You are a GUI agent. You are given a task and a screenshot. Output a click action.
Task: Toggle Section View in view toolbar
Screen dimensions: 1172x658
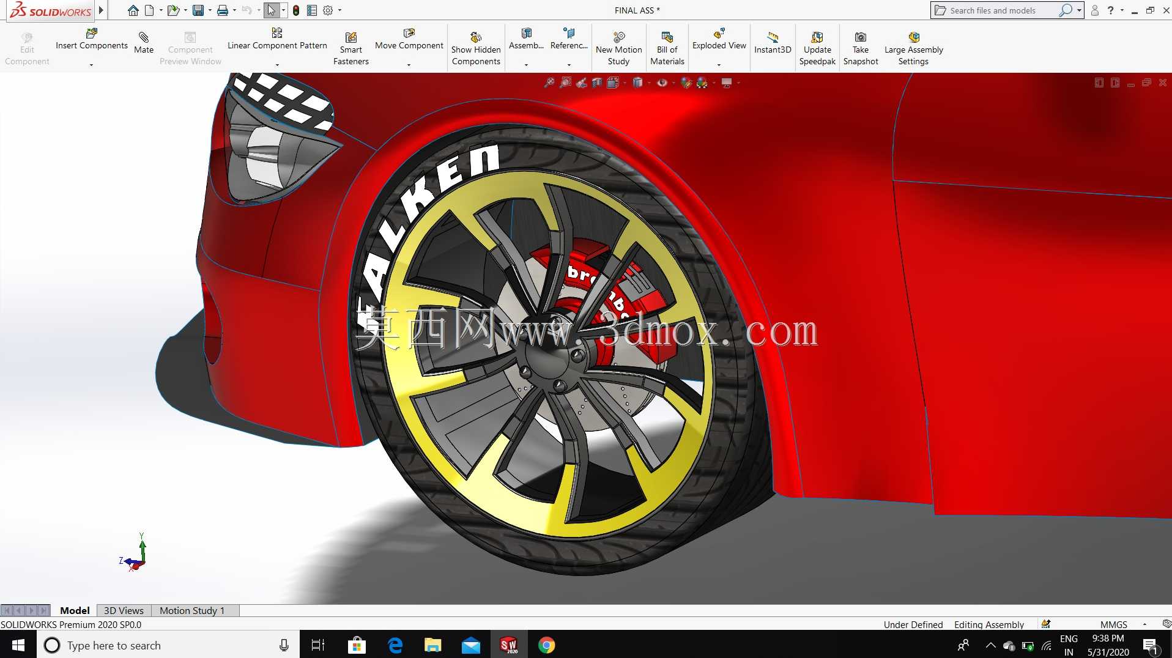(597, 83)
